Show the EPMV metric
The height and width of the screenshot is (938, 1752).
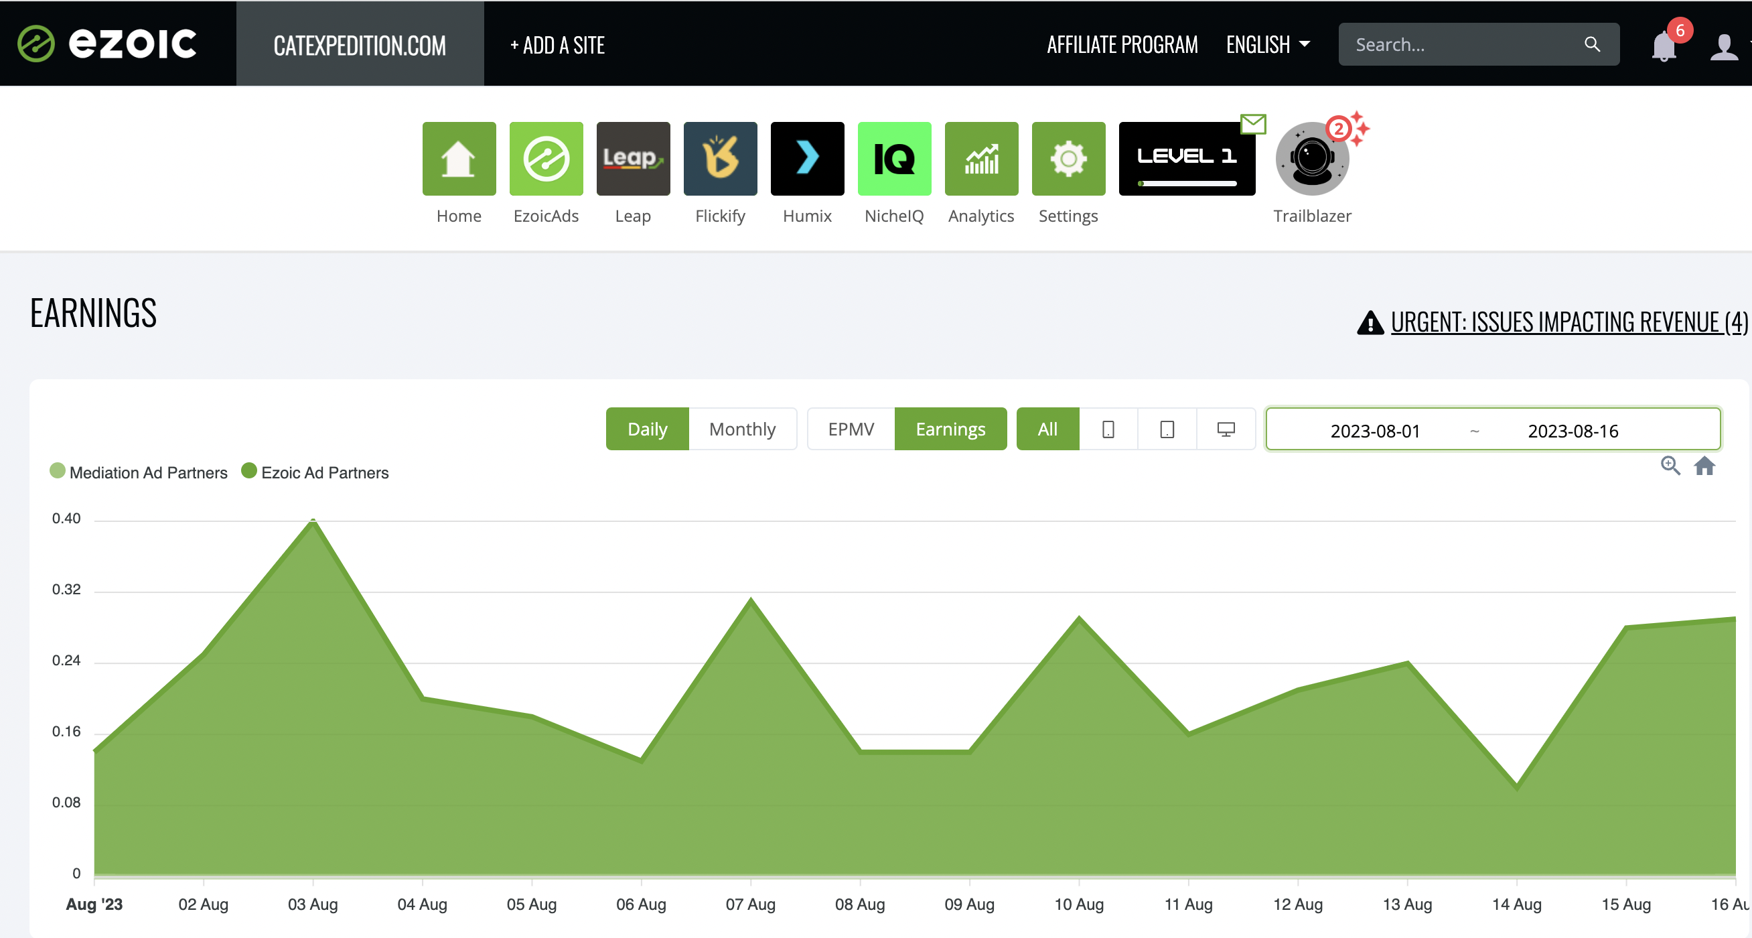point(851,429)
